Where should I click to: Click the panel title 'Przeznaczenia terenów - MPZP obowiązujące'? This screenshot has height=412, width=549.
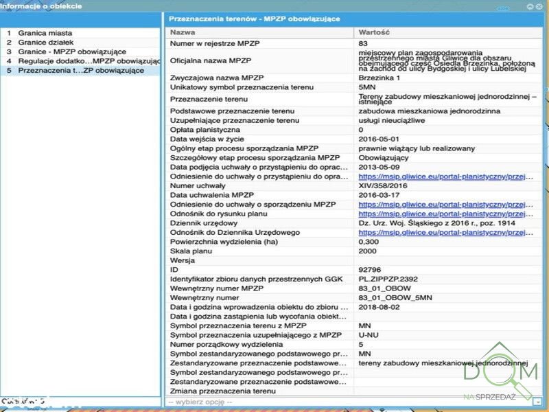point(255,19)
